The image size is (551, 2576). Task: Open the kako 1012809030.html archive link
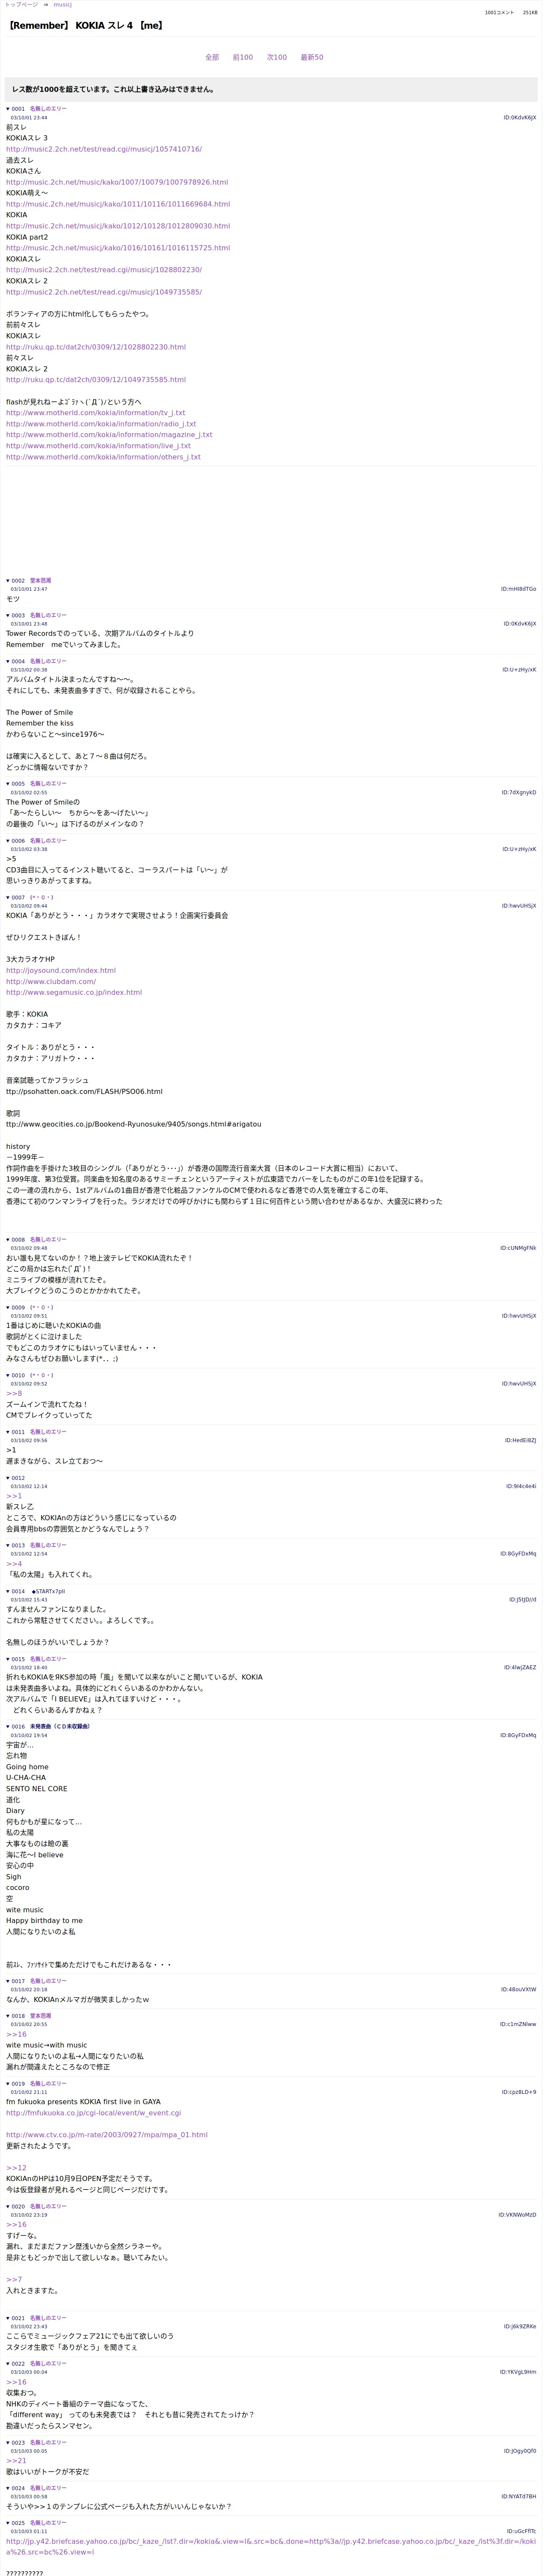coord(118,226)
